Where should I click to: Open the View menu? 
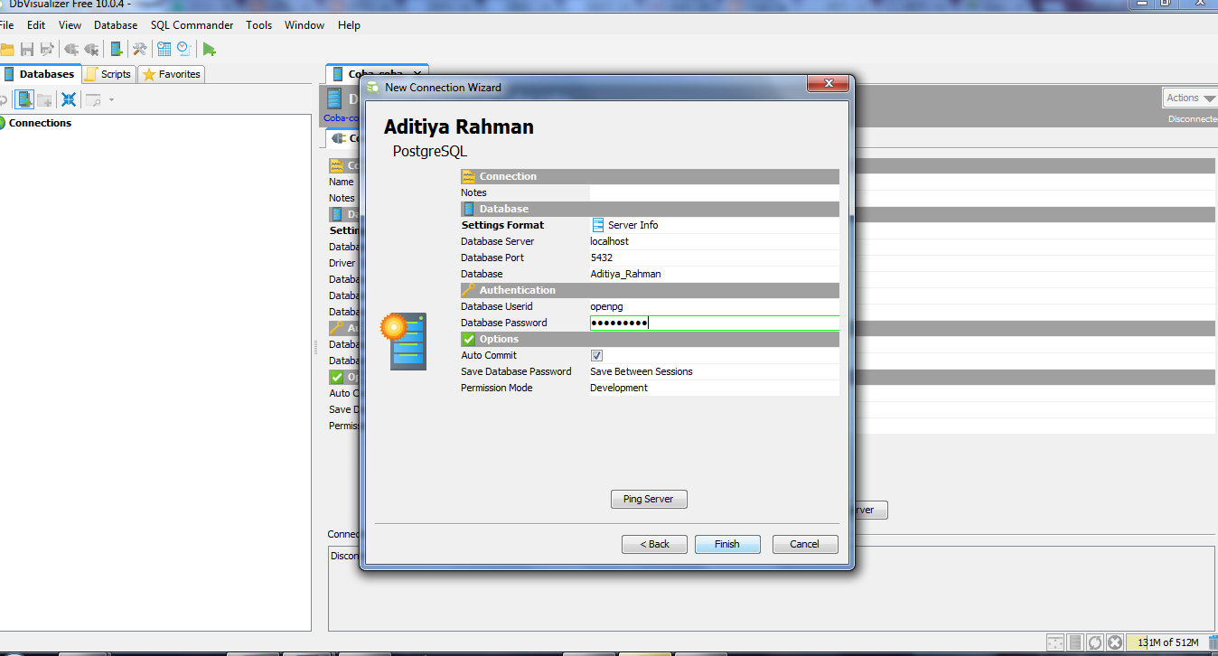[x=70, y=25]
